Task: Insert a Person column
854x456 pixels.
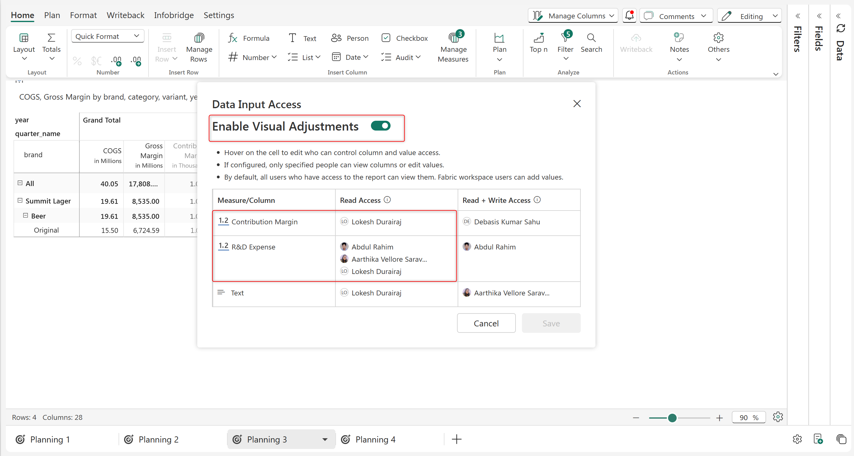Action: [350, 38]
